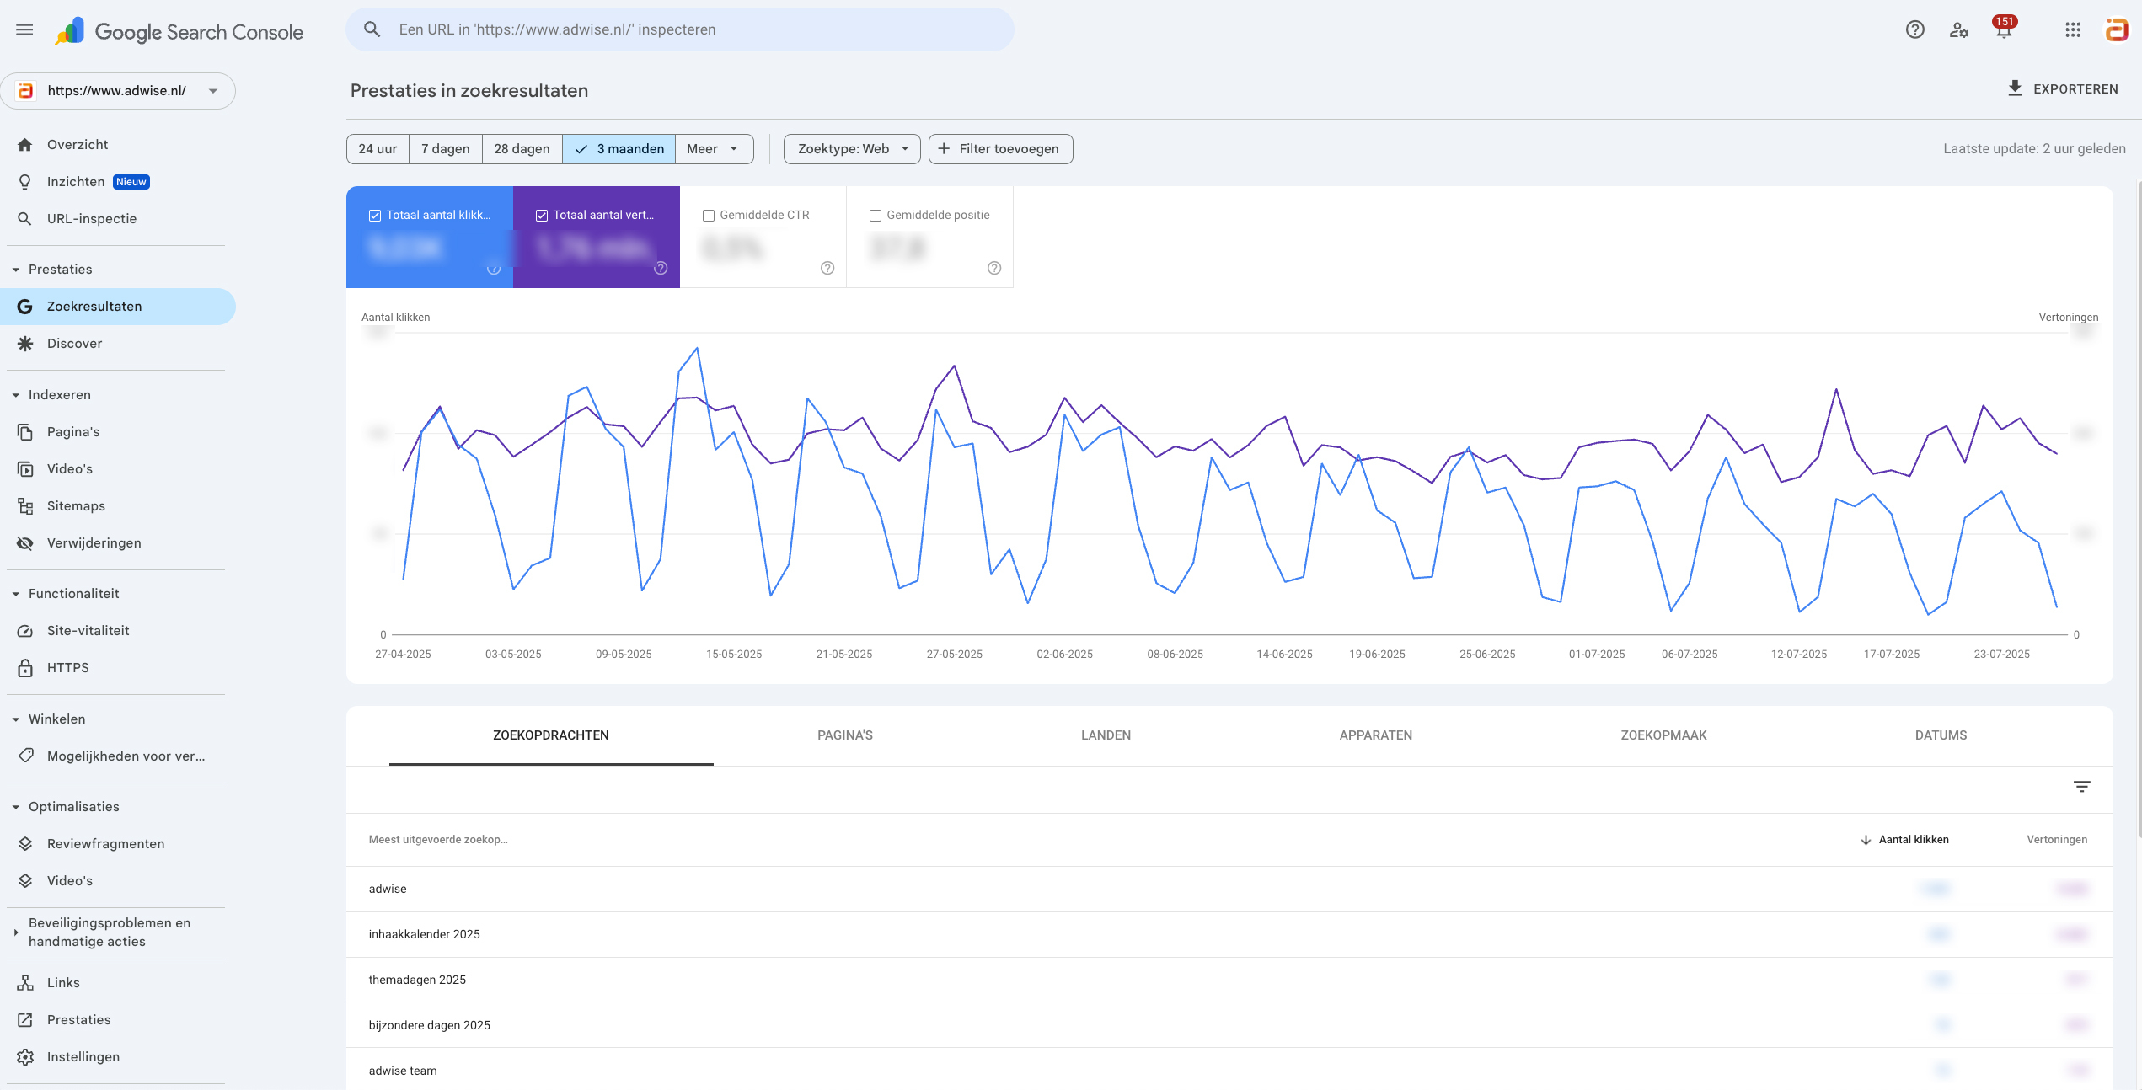Open the Meer date range dropdown
This screenshot has height=1090, width=2142.
click(714, 149)
